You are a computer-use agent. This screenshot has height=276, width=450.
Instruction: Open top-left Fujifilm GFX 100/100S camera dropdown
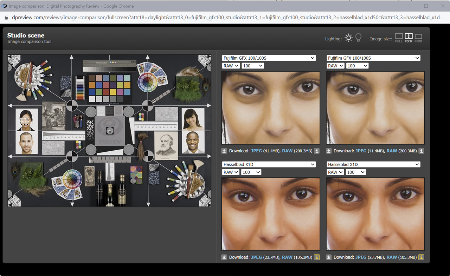coord(269,58)
